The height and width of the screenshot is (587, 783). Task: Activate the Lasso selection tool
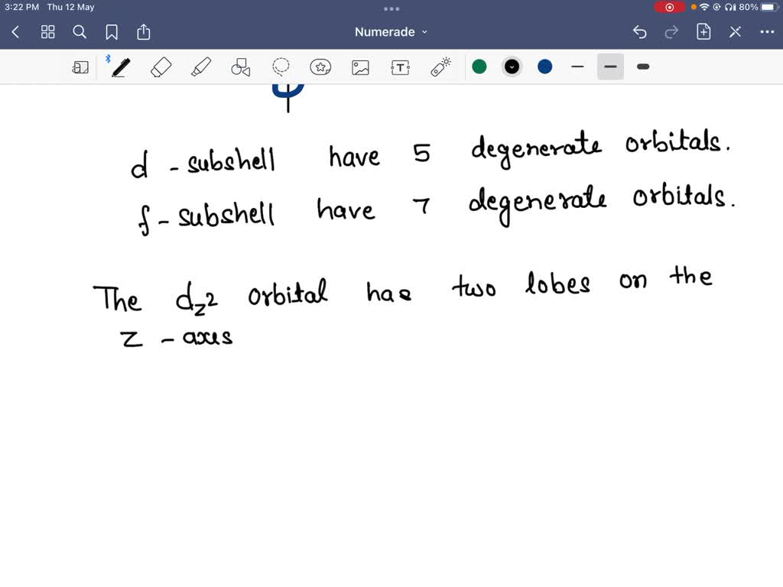tap(281, 66)
